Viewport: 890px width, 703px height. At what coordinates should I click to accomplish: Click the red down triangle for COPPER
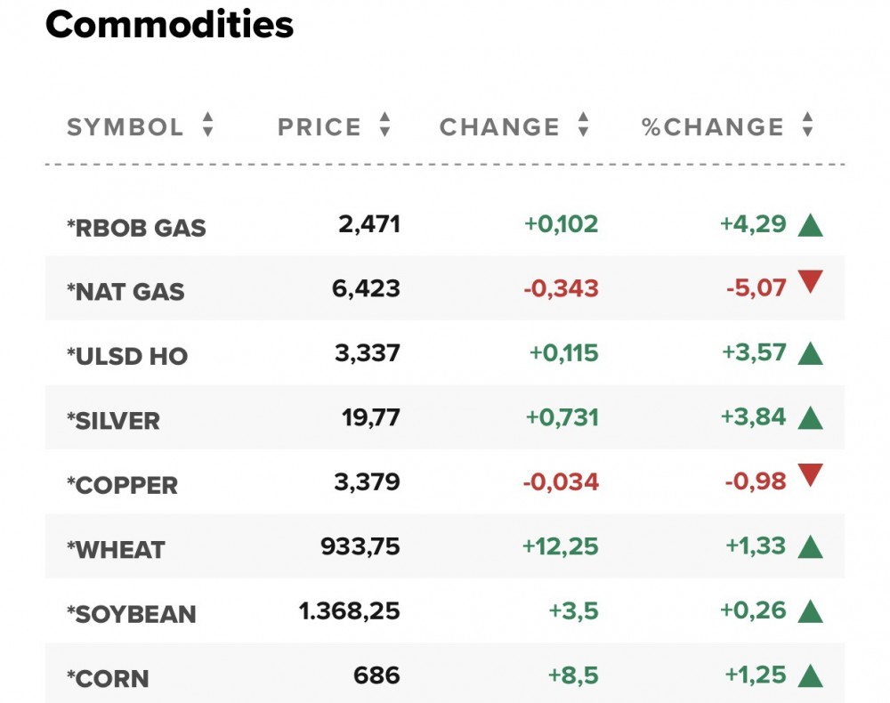click(x=810, y=477)
